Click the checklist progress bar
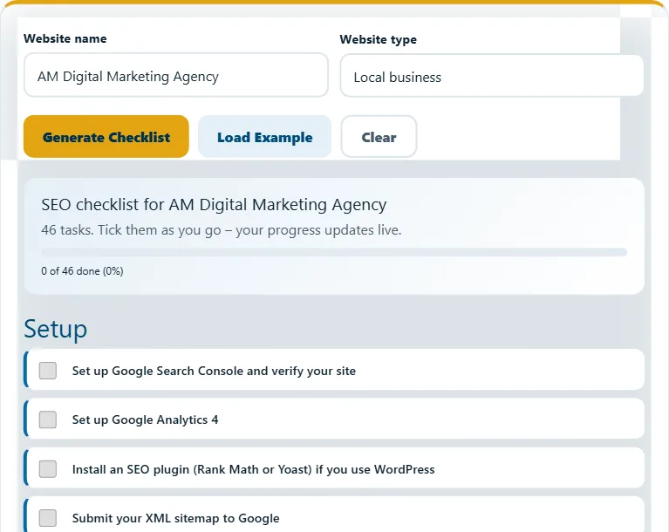669x532 pixels. (334, 252)
